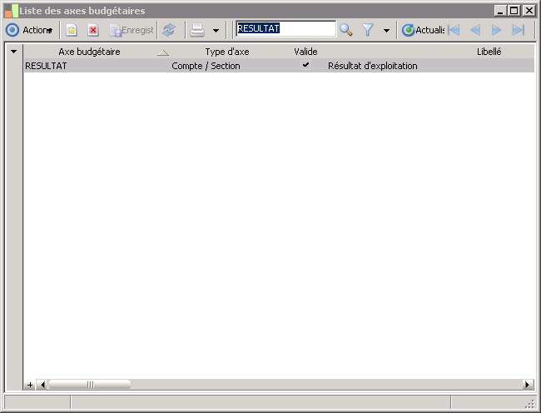Click the delete record red X icon

click(93, 30)
